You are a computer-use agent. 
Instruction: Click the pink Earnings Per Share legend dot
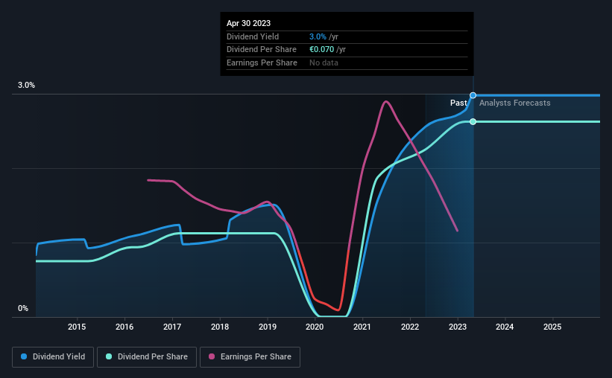[212, 356]
